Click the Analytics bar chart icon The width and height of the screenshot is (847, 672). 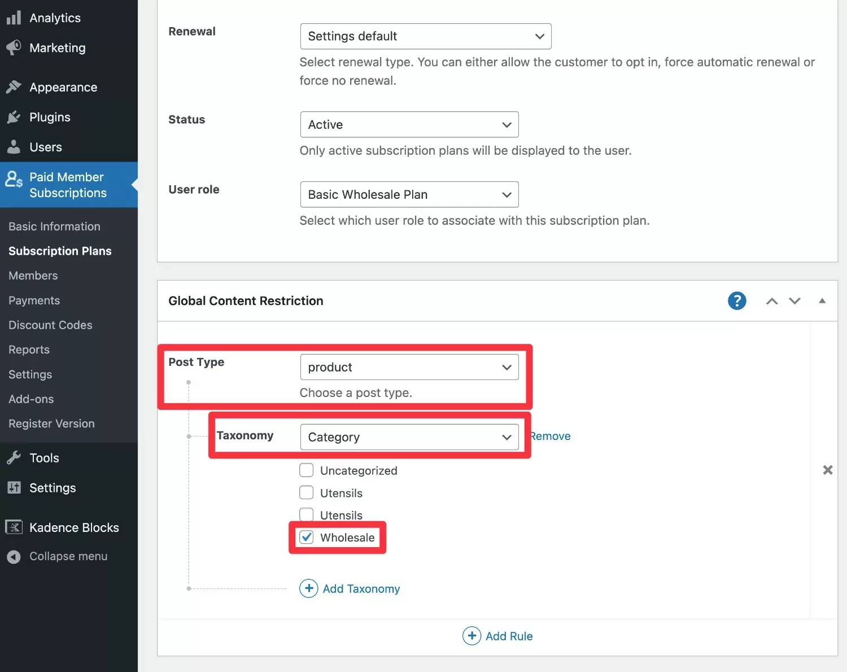(14, 18)
